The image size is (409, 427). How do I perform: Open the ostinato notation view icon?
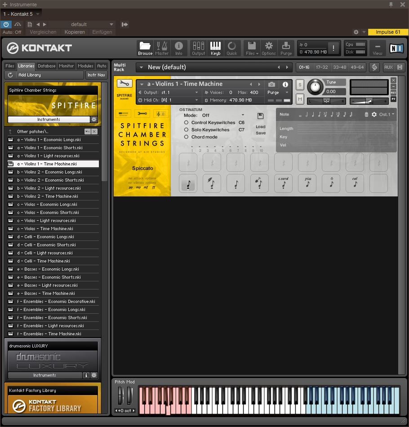(x=161, y=114)
